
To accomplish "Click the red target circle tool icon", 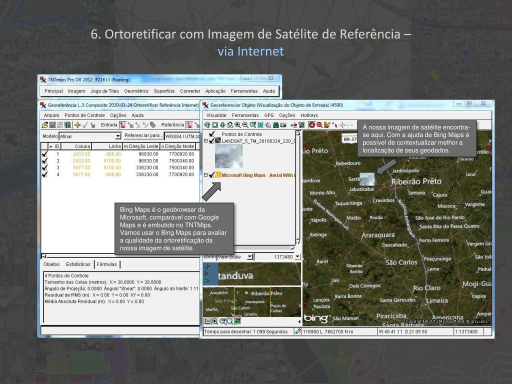I will pos(312,124).
